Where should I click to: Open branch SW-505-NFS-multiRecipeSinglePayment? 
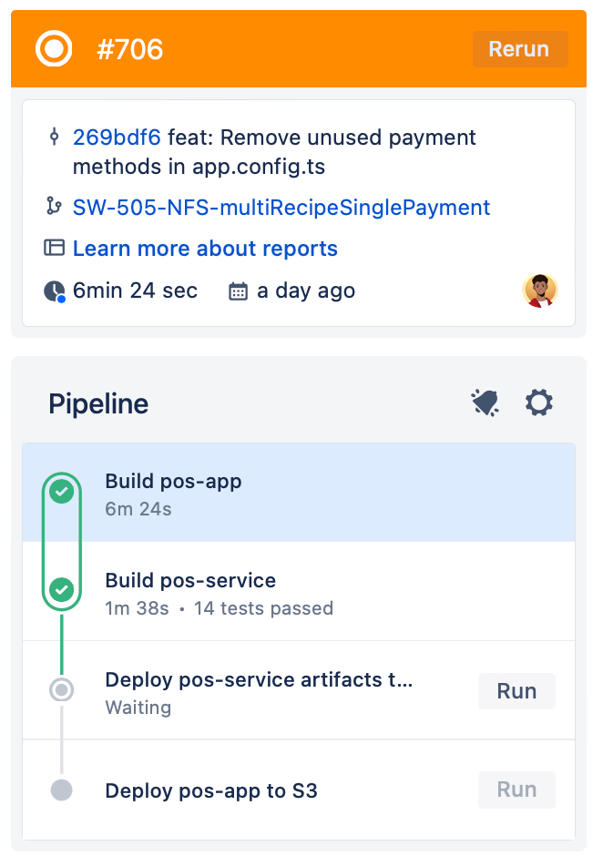281,208
